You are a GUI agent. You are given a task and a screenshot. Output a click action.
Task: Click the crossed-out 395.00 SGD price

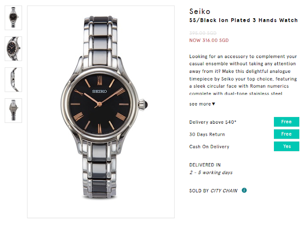tap(203, 33)
